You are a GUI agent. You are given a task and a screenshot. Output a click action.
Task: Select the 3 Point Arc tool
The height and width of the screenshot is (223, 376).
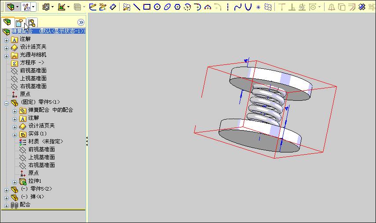click(x=208, y=7)
